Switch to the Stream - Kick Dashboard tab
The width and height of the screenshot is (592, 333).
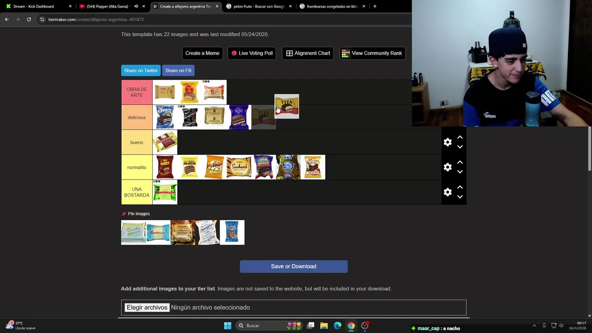coord(33,6)
